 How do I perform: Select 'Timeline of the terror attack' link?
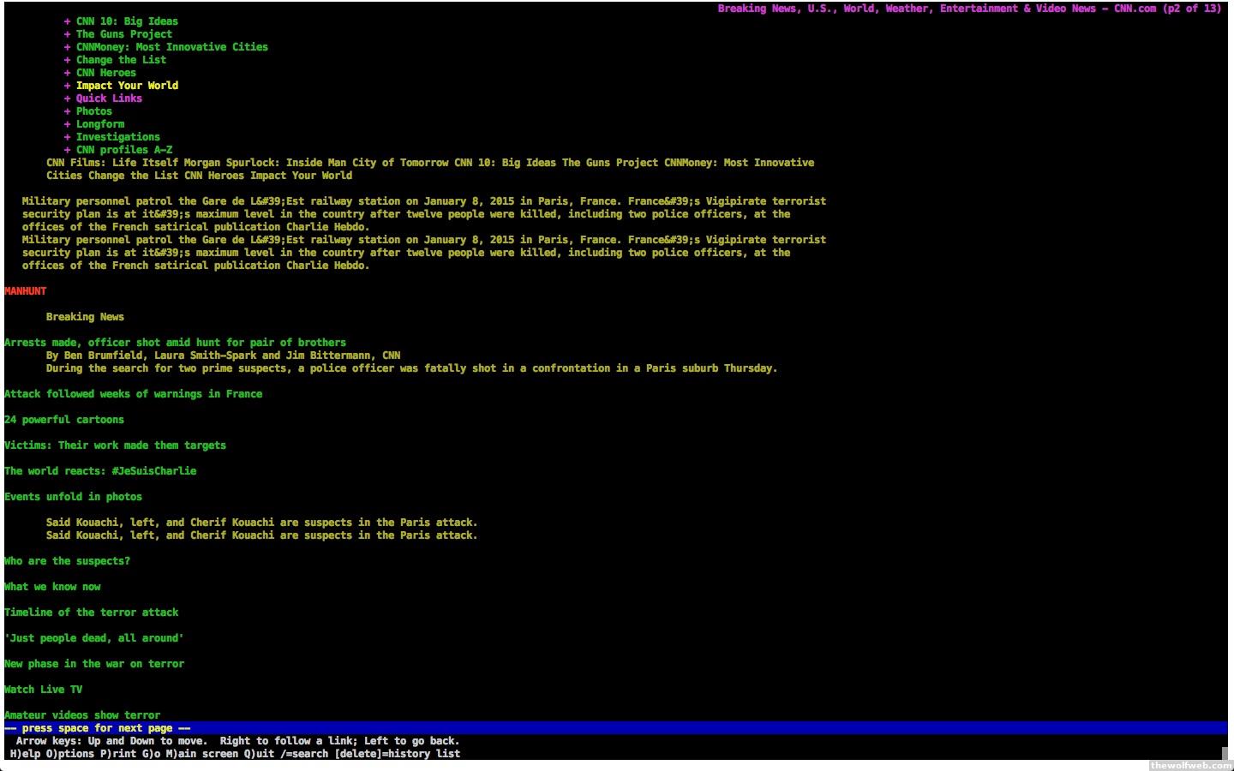(92, 613)
